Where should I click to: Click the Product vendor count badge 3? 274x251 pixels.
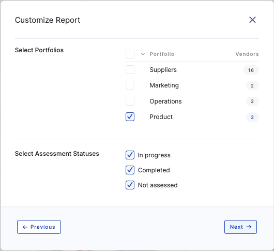[x=252, y=117]
